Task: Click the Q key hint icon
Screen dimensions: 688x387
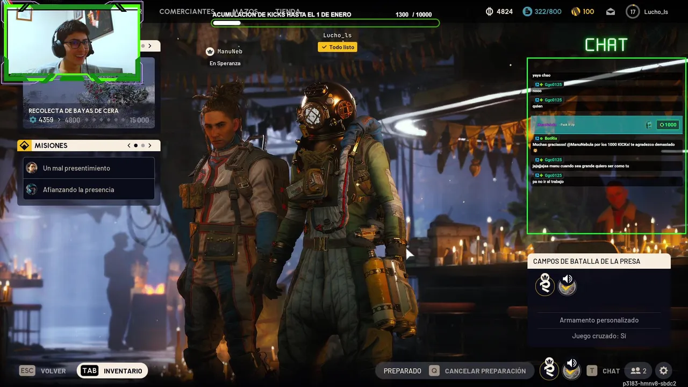Action: 434,371
